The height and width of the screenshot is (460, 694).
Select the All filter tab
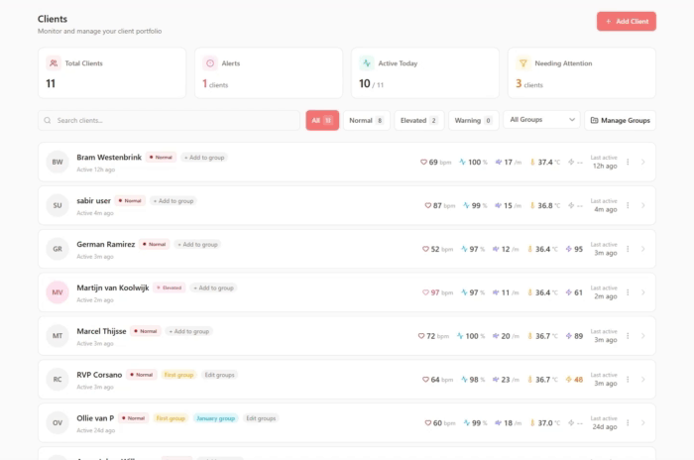(x=322, y=120)
